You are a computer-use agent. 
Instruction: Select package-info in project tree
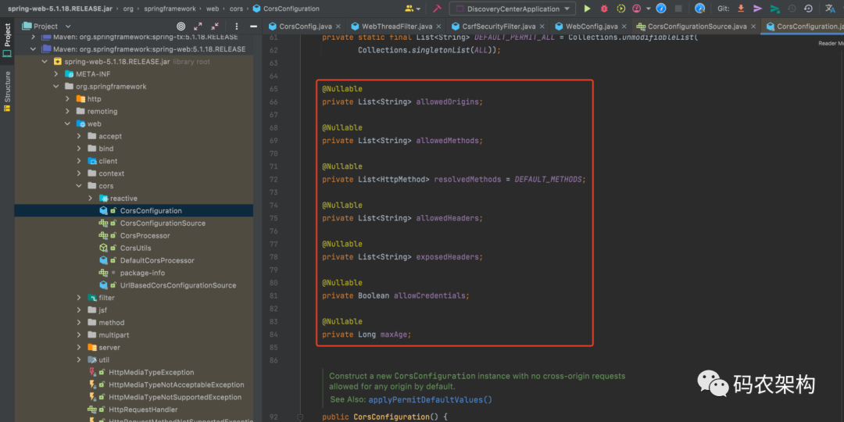click(143, 273)
